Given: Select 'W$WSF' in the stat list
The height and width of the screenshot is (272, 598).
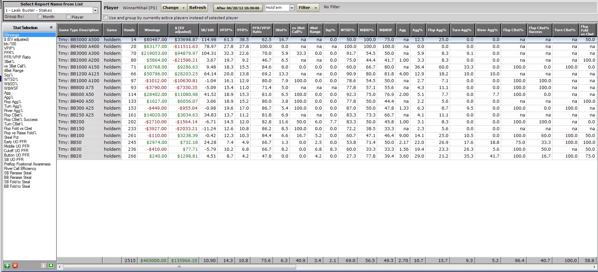Looking at the screenshot, I should (11, 88).
